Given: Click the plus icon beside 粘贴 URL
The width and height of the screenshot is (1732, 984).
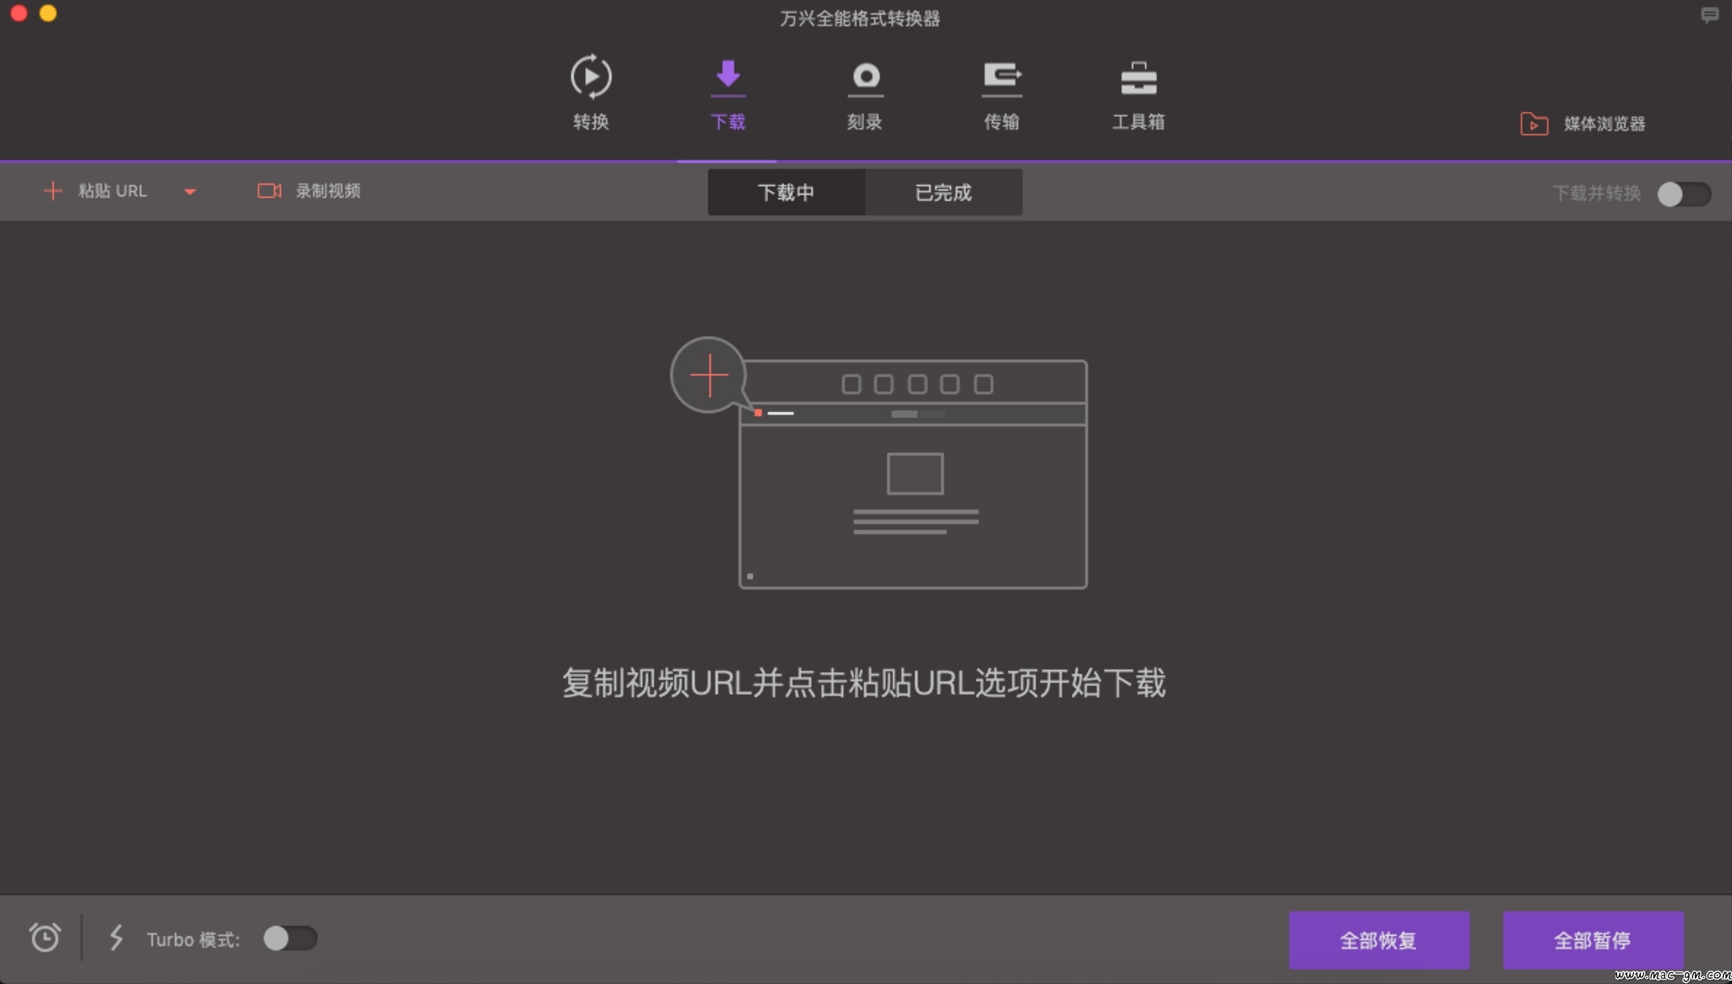Looking at the screenshot, I should (x=52, y=191).
